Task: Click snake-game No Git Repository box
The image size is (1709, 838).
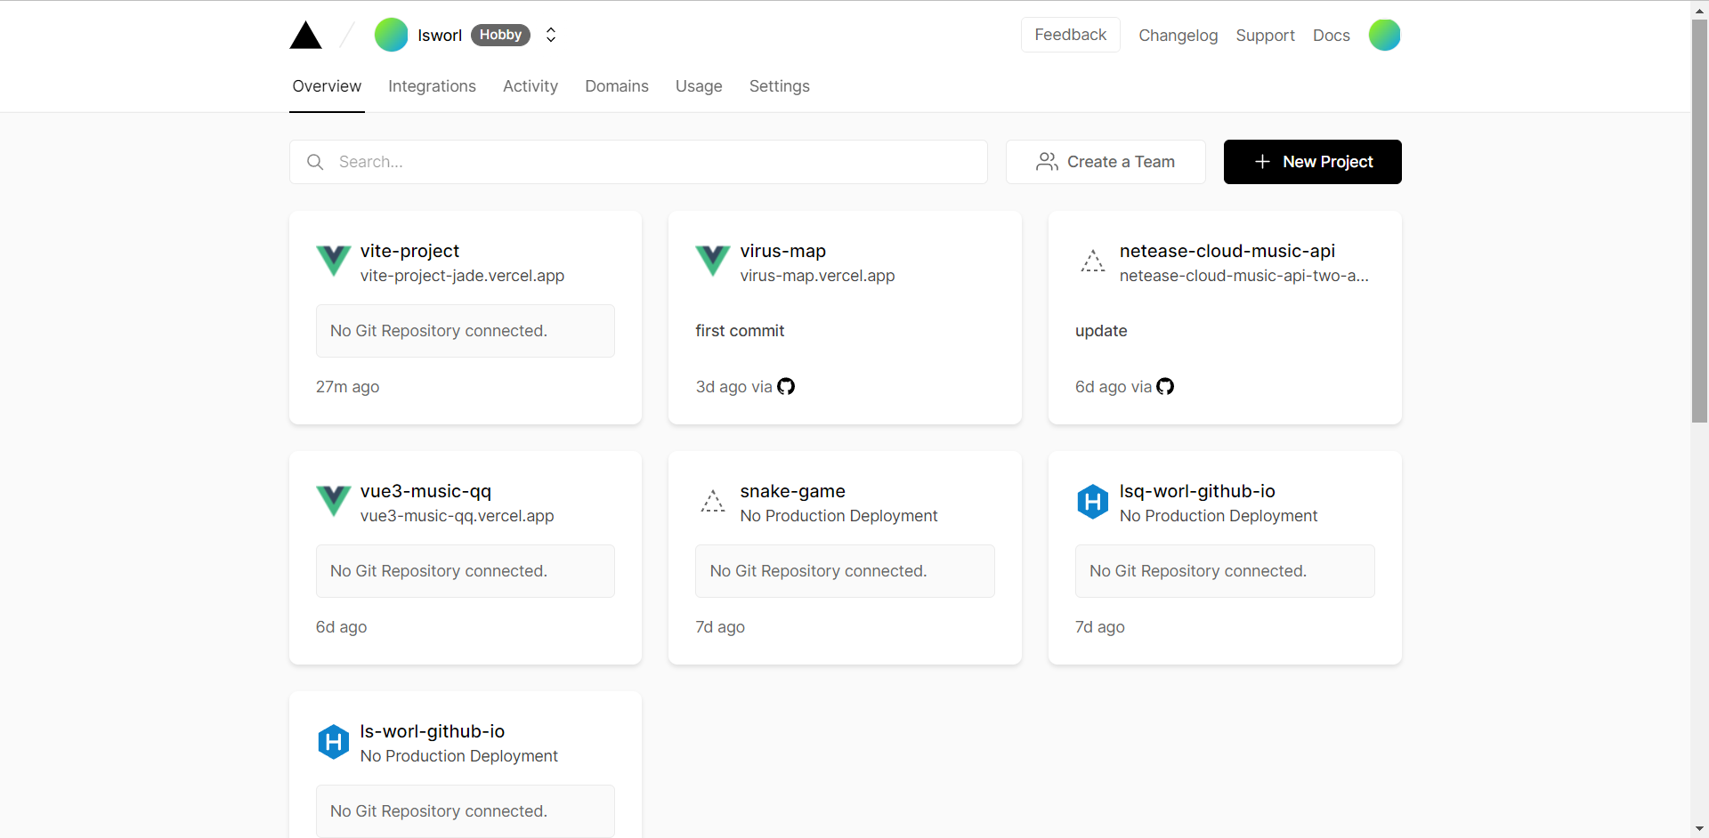Action: click(845, 571)
